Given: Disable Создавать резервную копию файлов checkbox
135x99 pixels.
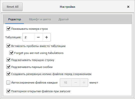Looking at the screenshot, I should coord(8,74).
